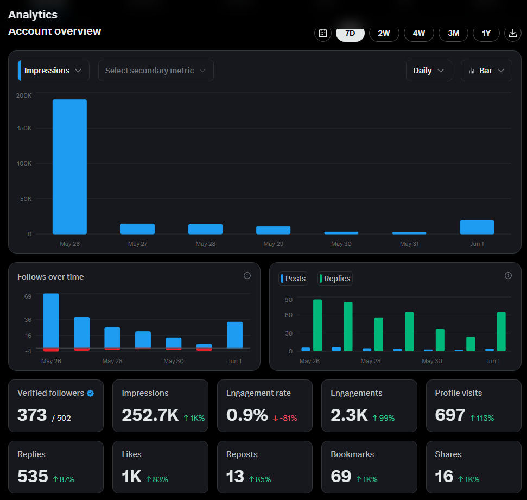Image resolution: width=527 pixels, height=500 pixels.
Task: Open the Impressions primary metric dropdown
Action: (x=53, y=71)
